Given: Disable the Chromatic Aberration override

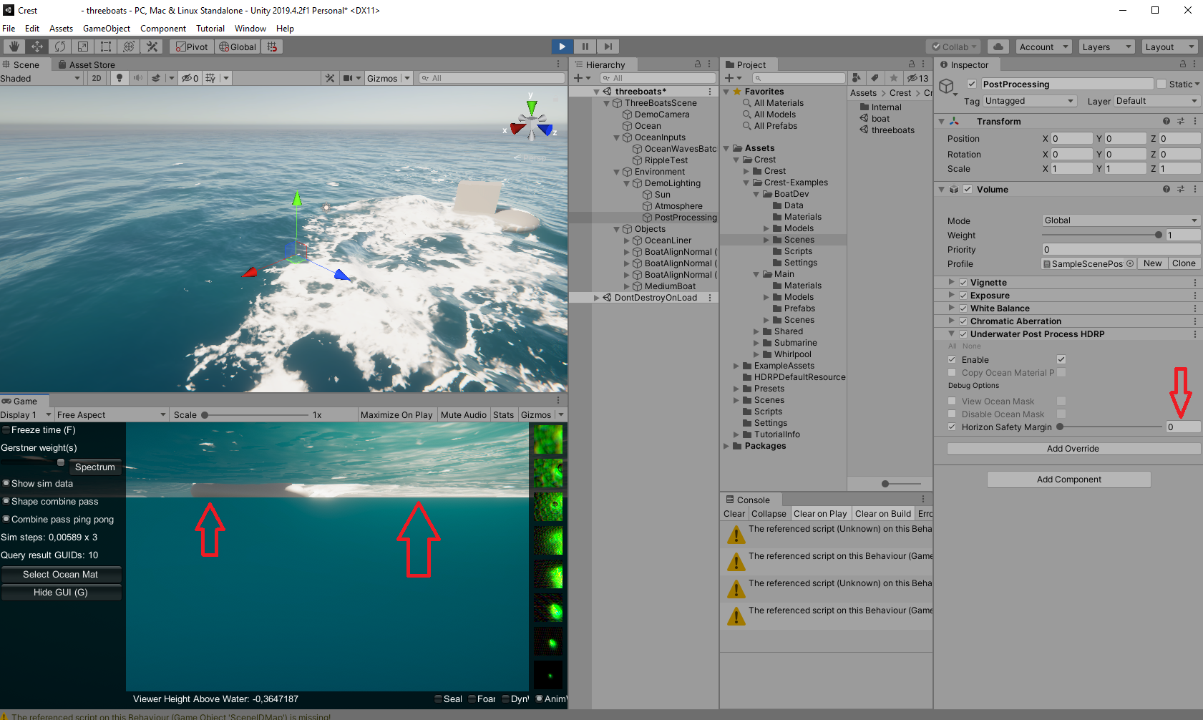Looking at the screenshot, I should tap(963, 321).
